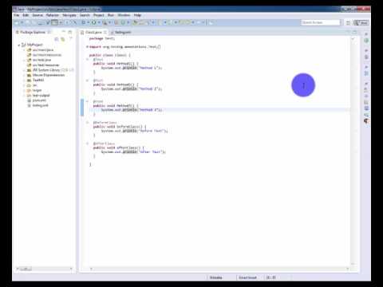Open the Package Explorer view menu arrow
Viewport: 383px width, 287px height.
tap(71, 39)
